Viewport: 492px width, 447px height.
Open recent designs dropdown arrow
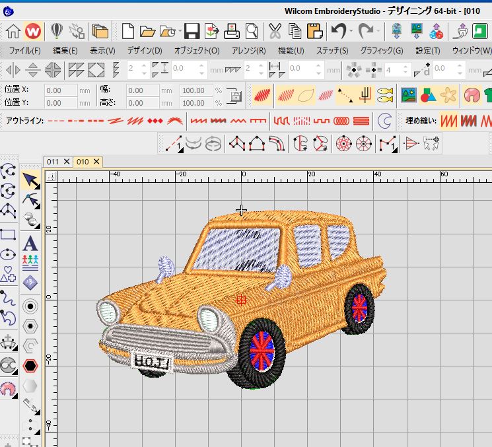[x=180, y=31]
